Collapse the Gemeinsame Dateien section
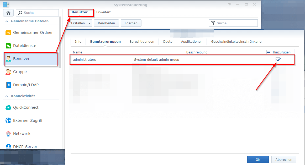 (7, 21)
